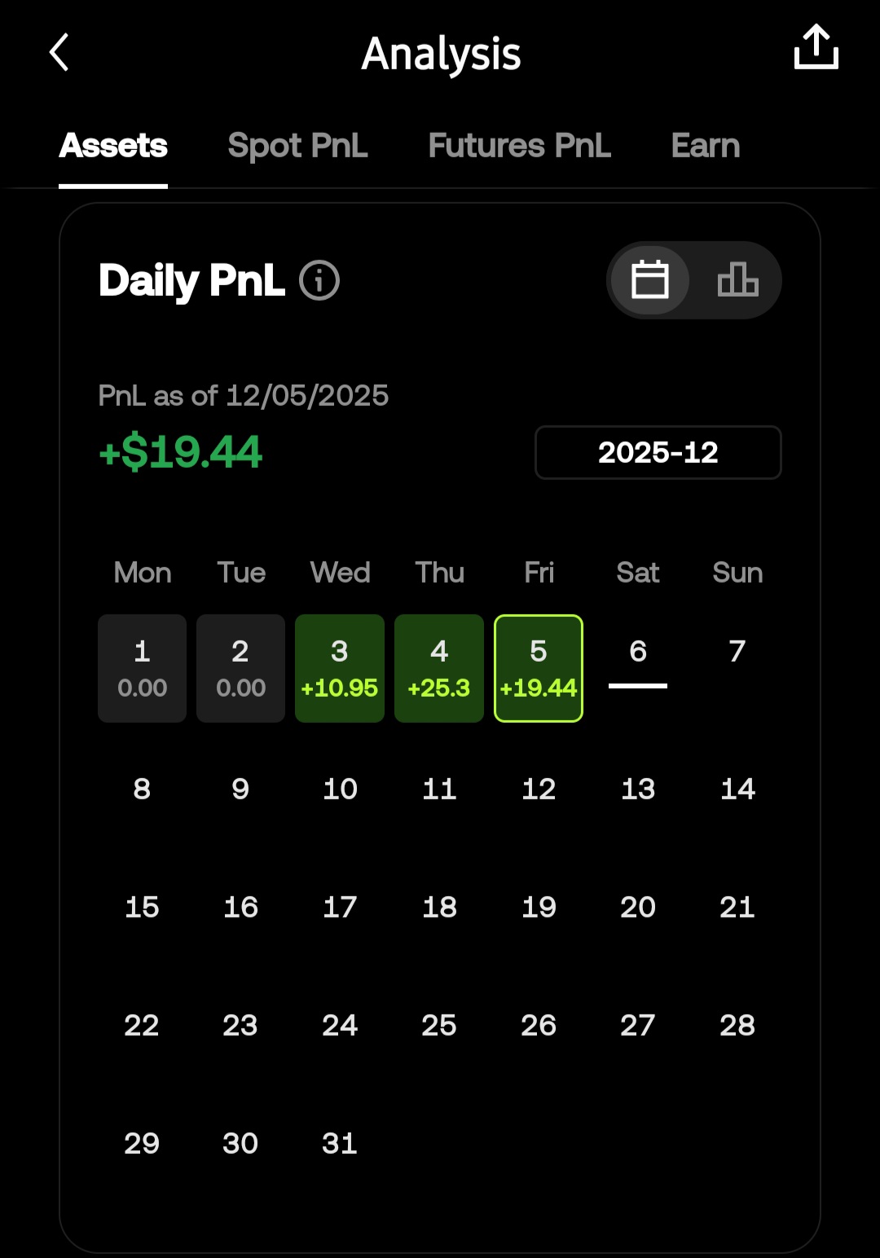Open the 2025-12 month selector

pos(658,452)
